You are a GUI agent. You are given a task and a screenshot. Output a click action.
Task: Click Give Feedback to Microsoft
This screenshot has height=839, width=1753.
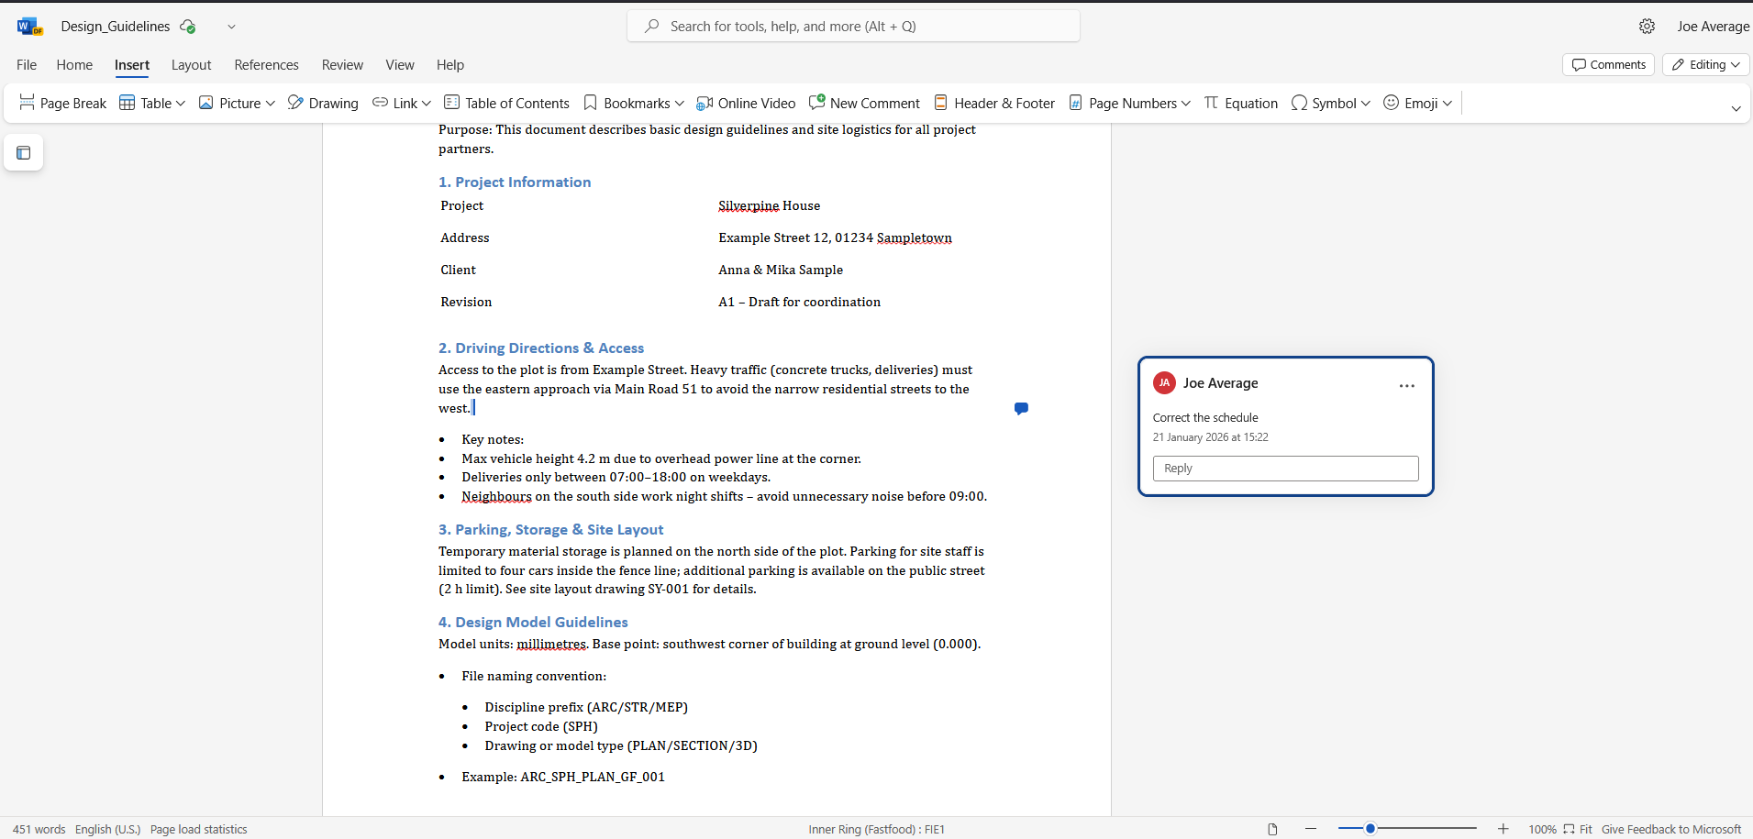tap(1670, 830)
